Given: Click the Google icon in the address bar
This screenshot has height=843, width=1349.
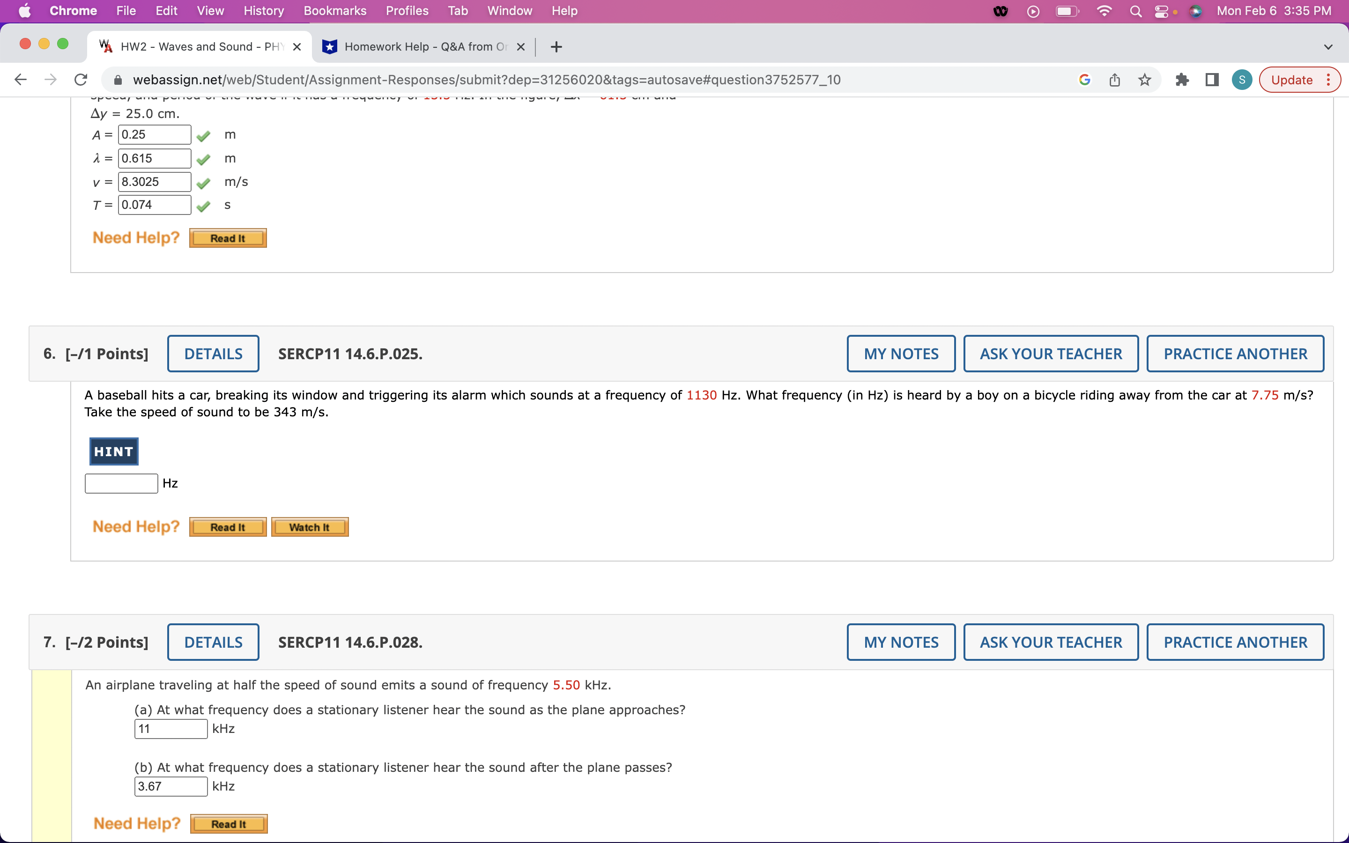Looking at the screenshot, I should point(1084,79).
